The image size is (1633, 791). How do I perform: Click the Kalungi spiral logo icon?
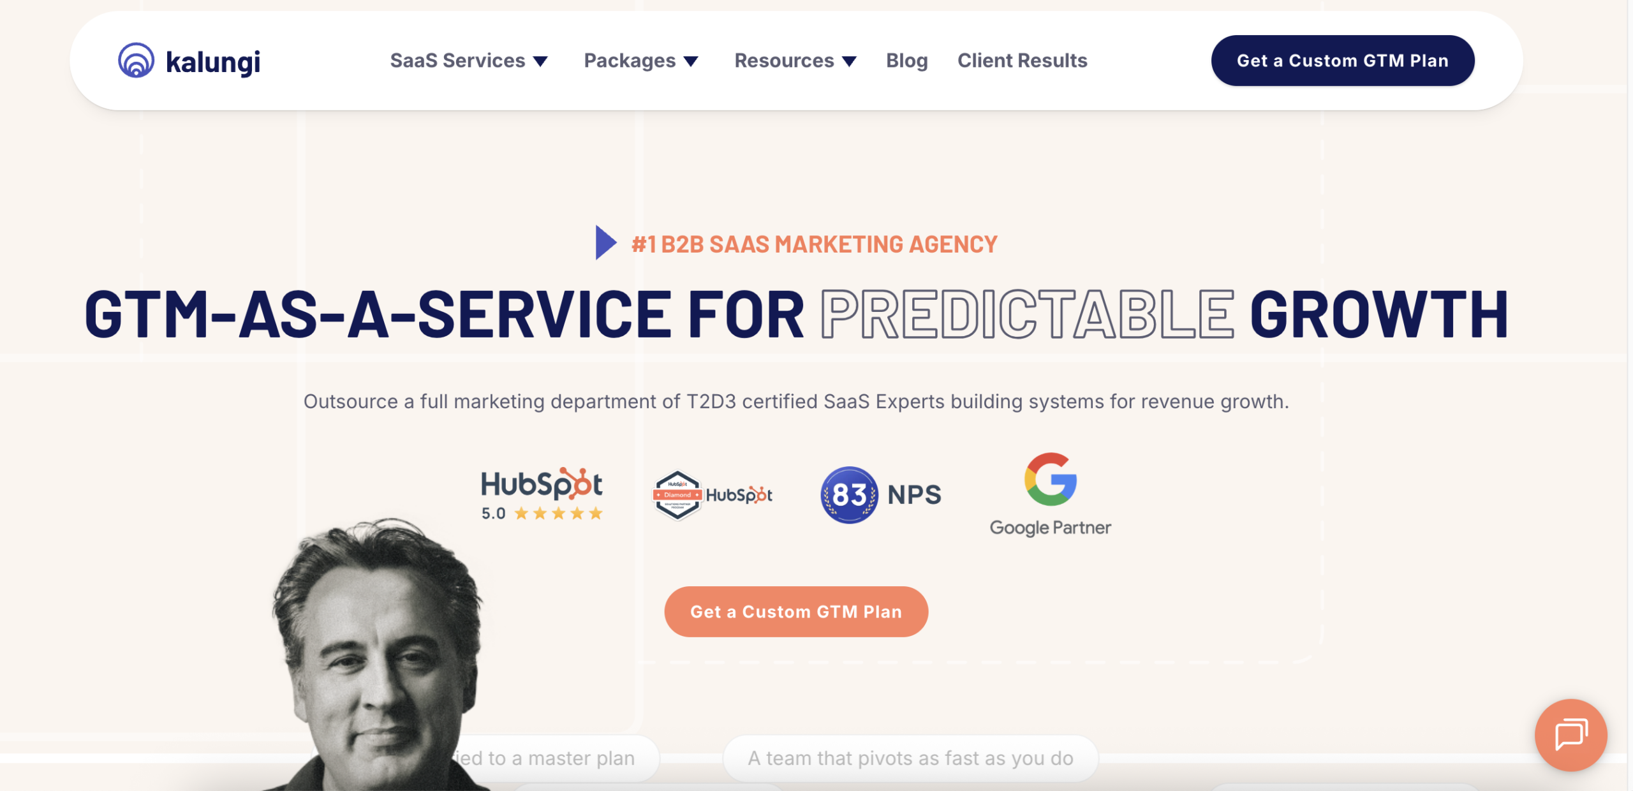(x=136, y=61)
